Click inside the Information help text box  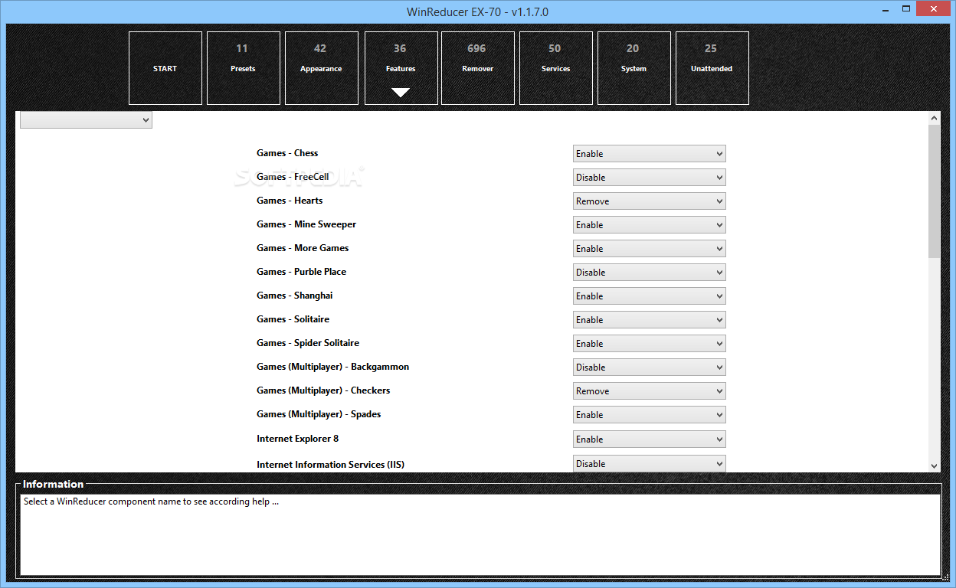pyautogui.click(x=480, y=534)
